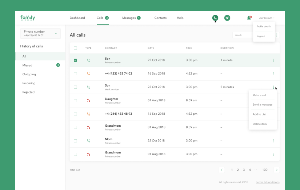
Task: Go to page 3
Action: 244,170
